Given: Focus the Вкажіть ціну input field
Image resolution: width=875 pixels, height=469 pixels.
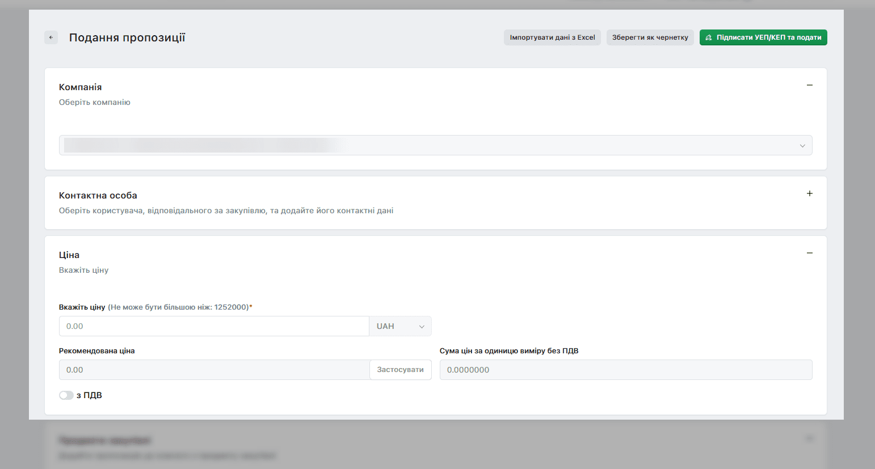Looking at the screenshot, I should tap(214, 326).
